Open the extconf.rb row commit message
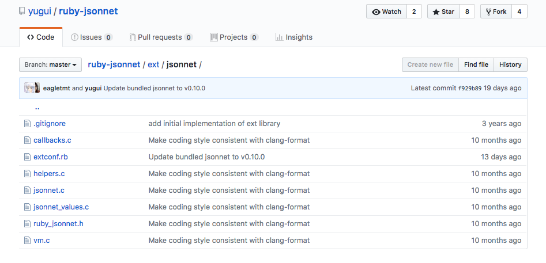 206,157
